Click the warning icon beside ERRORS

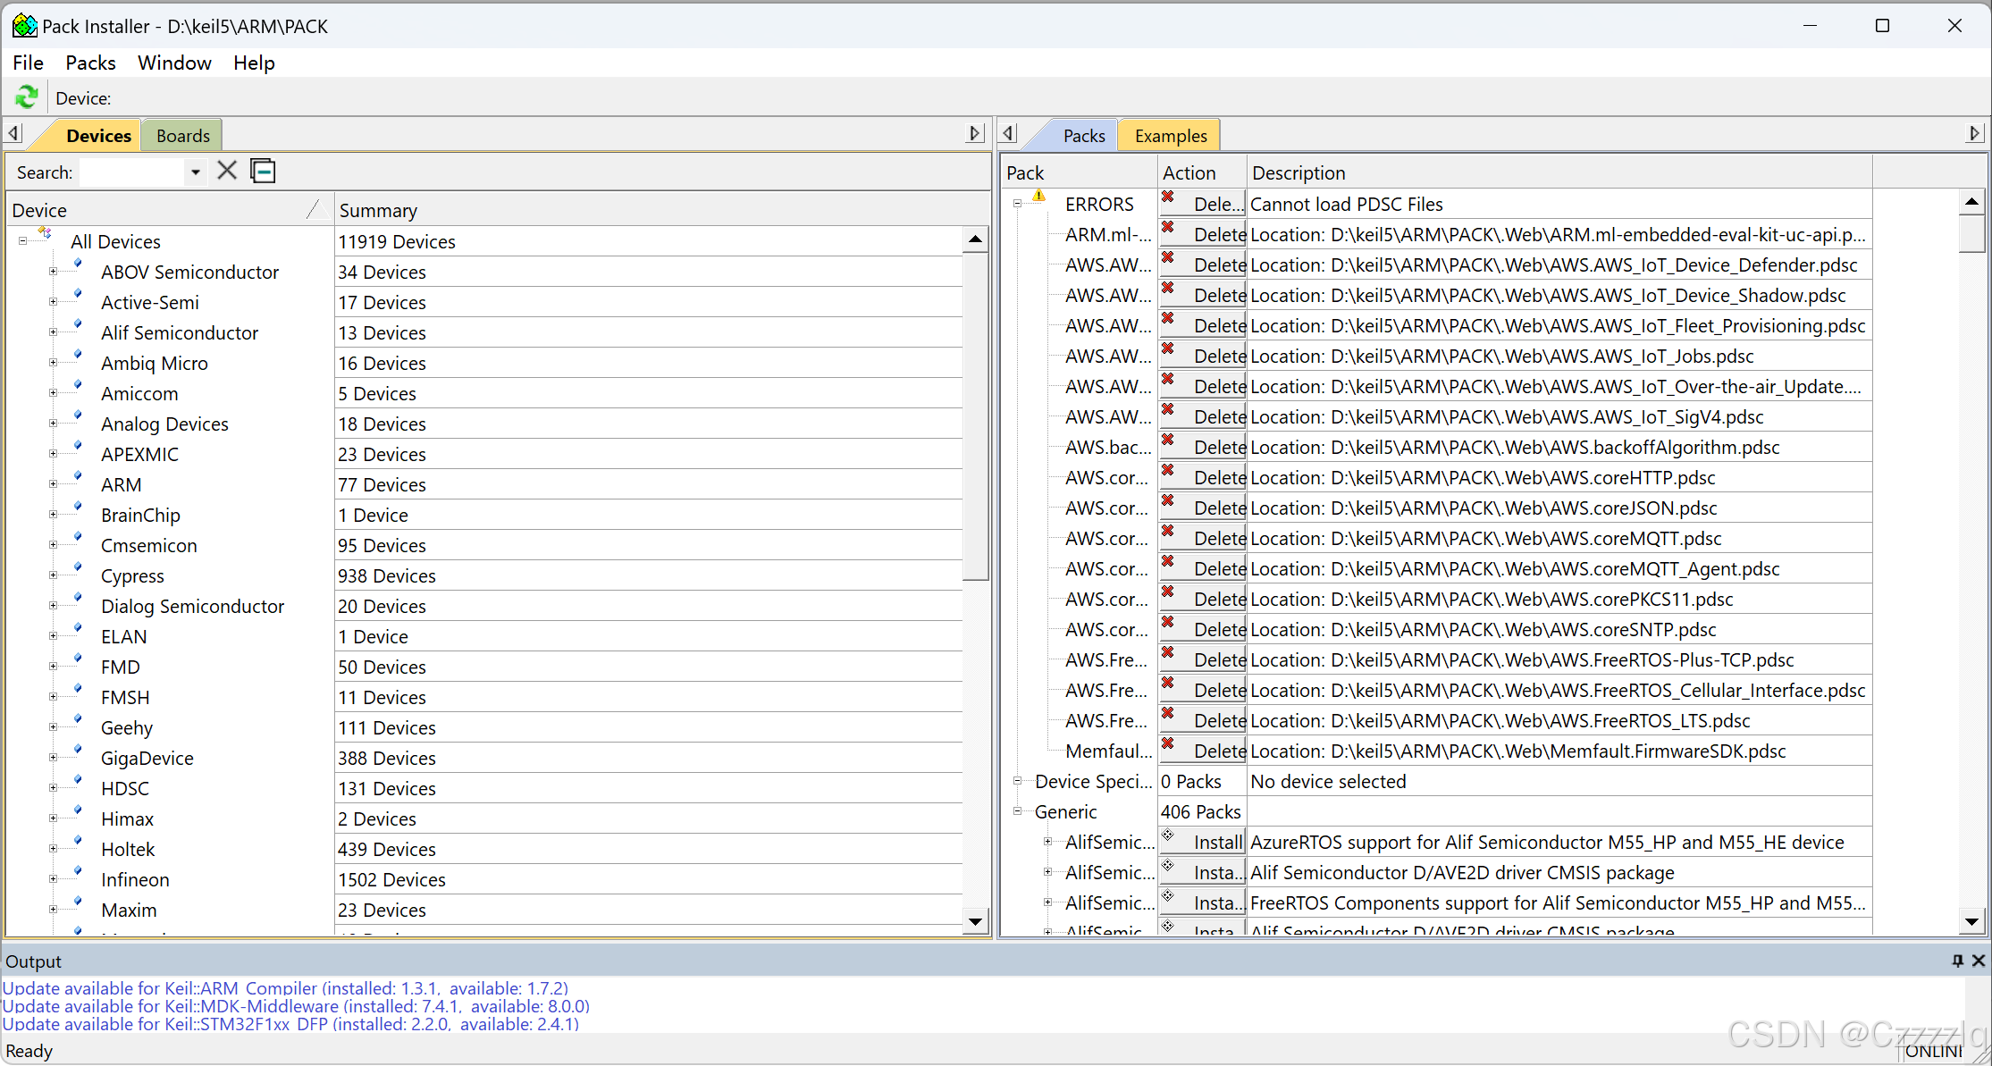(1038, 197)
